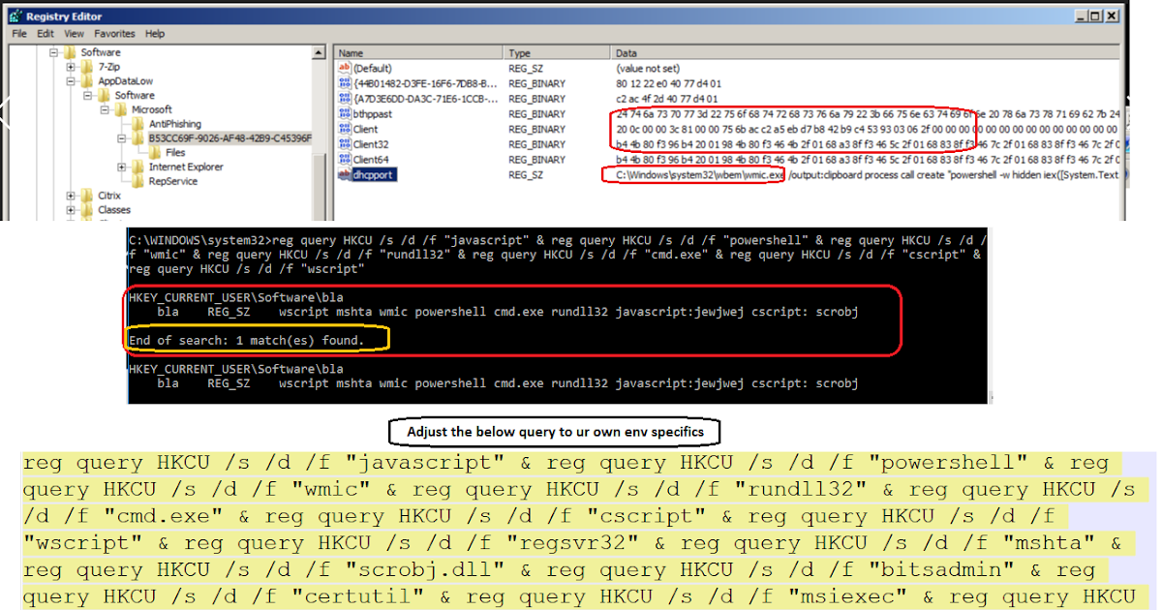1162x610 pixels.
Task: Click the 7-Zip folder icon
Action: (x=88, y=67)
